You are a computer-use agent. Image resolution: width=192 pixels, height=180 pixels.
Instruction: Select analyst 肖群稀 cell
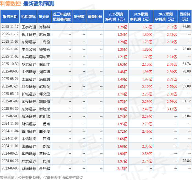click(44, 27)
